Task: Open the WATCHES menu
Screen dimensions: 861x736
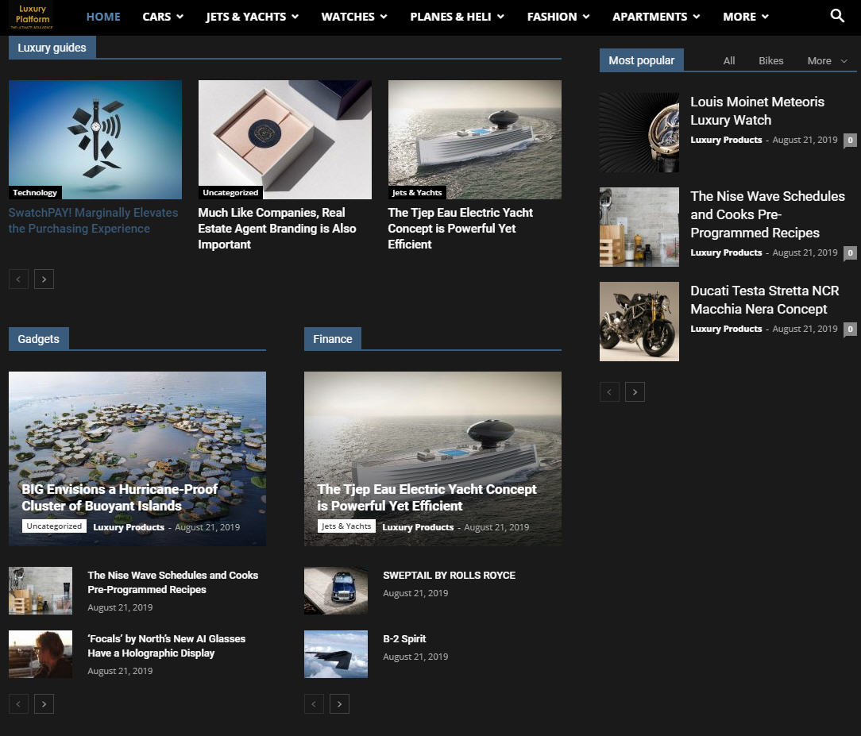Action: (354, 17)
